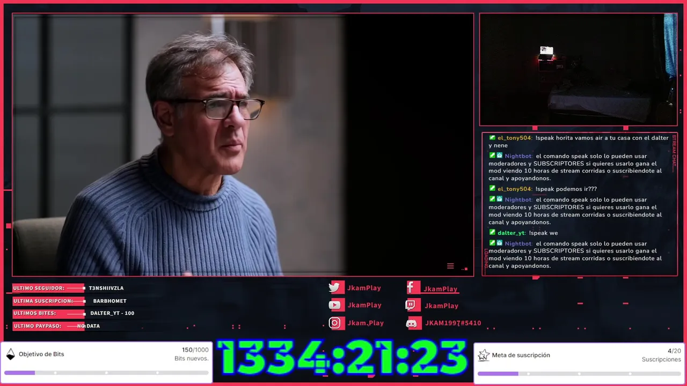687x386 pixels.
Task: Click the 'Suscripciones' caption
Action: (x=661, y=360)
